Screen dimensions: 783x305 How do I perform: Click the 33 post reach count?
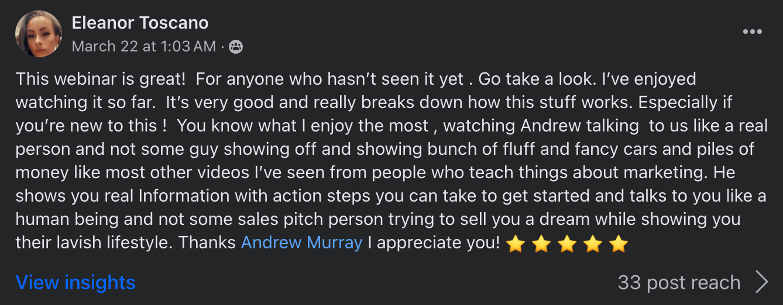pyautogui.click(x=679, y=283)
